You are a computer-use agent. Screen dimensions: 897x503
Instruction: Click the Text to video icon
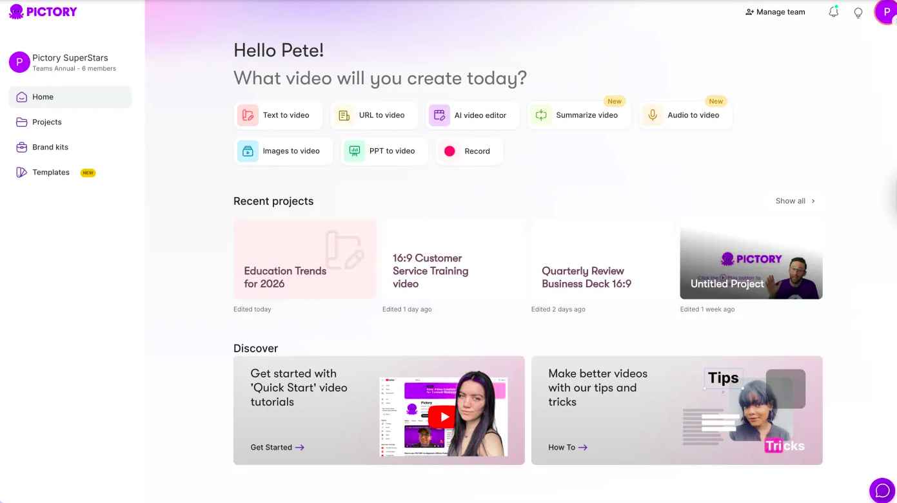(248, 115)
